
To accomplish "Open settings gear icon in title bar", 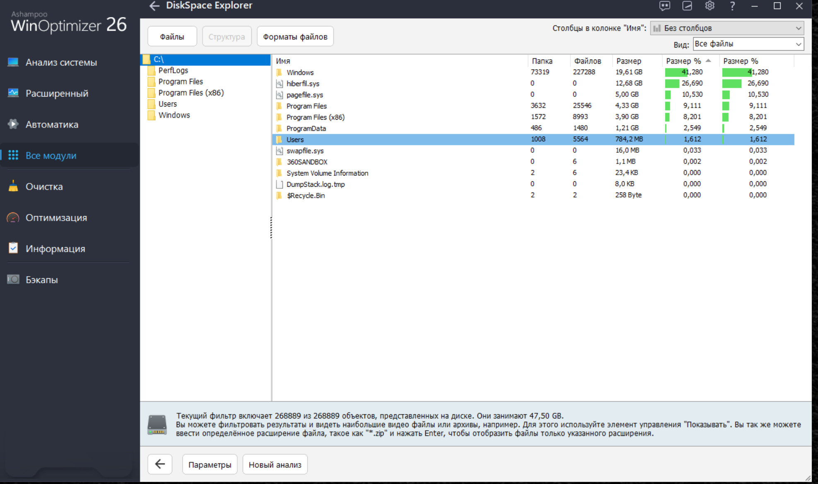I will pos(709,6).
